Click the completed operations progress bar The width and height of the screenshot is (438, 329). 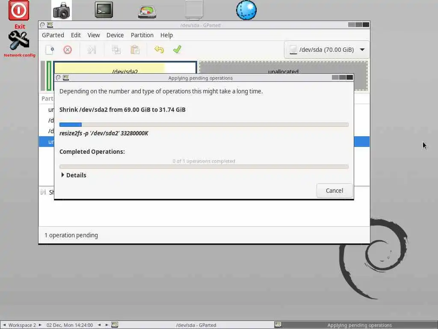pyautogui.click(x=204, y=167)
